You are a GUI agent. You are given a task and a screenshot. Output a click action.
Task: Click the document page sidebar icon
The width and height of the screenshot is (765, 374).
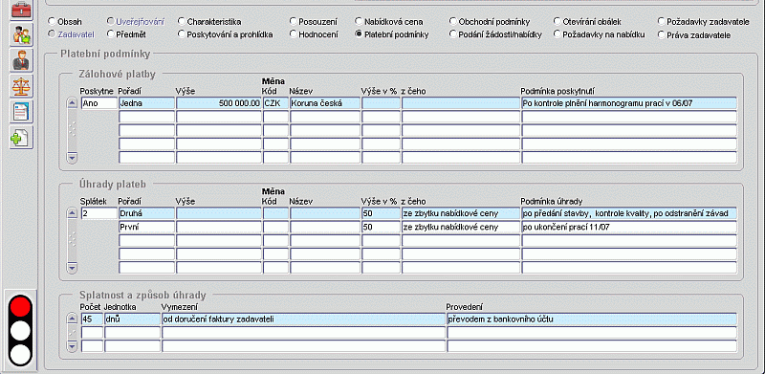[x=21, y=112]
